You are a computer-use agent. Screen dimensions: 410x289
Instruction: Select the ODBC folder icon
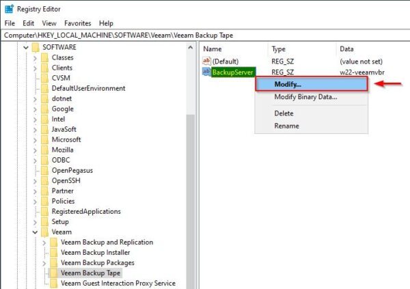(x=44, y=160)
